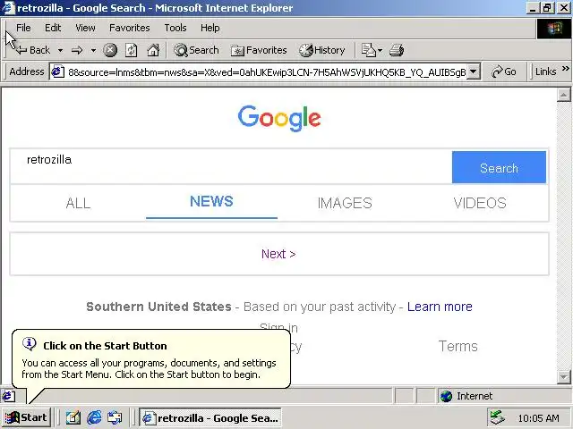This screenshot has height=429, width=573.
Task: Click the Sign in link
Action: click(x=278, y=327)
